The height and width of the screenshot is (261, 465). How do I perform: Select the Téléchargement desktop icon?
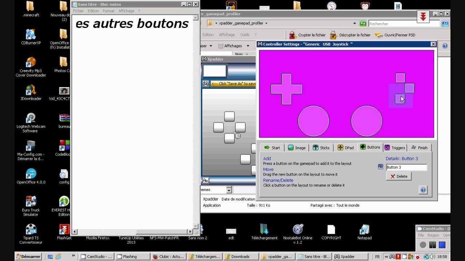[x=264, y=232]
